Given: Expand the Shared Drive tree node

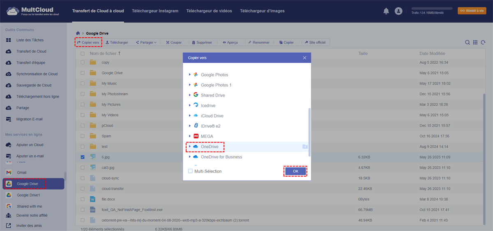Looking at the screenshot, I should pyautogui.click(x=190, y=95).
